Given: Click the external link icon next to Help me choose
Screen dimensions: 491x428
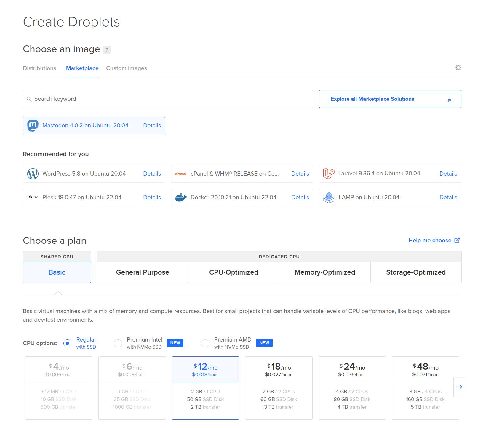Looking at the screenshot, I should coord(457,240).
